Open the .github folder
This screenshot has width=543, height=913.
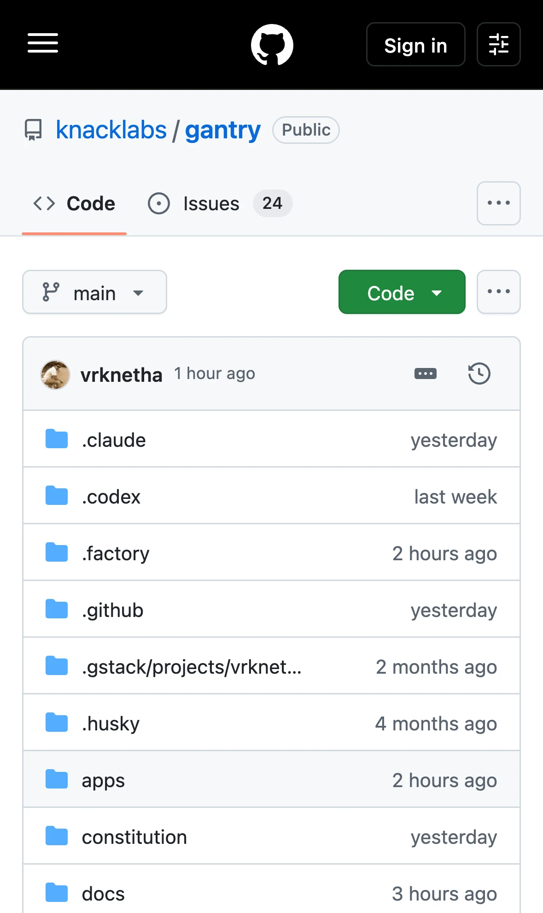[112, 611]
